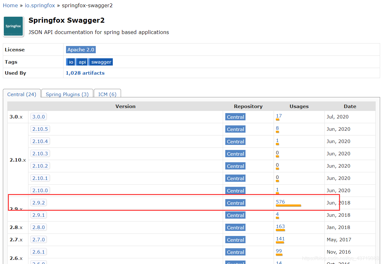Click the Apache 2.0 license badge
This screenshot has height=264, width=382.
[x=81, y=49]
